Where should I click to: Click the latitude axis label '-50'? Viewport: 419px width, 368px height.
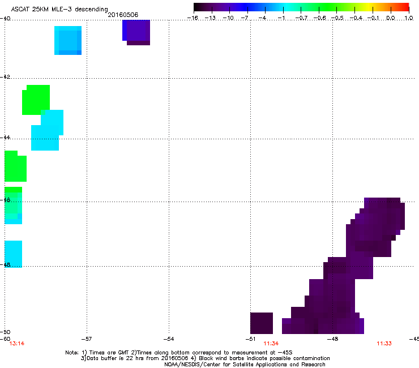(5, 332)
